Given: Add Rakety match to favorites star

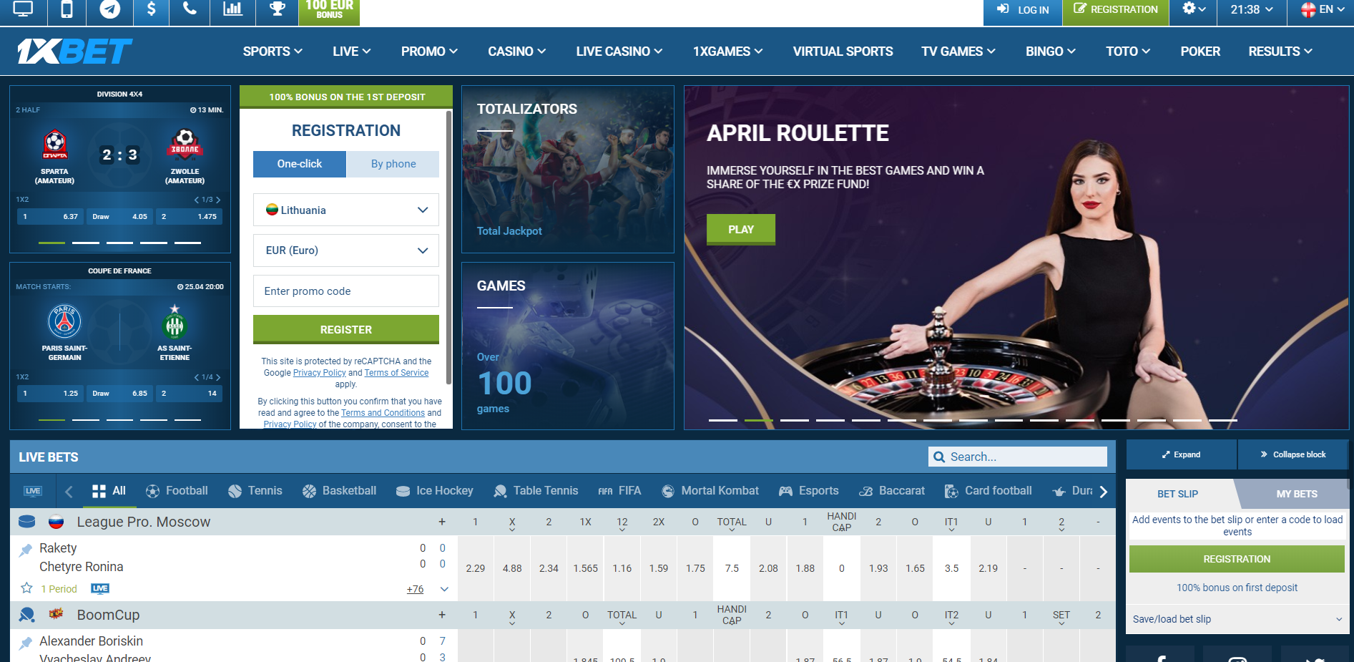Looking at the screenshot, I should [26, 588].
